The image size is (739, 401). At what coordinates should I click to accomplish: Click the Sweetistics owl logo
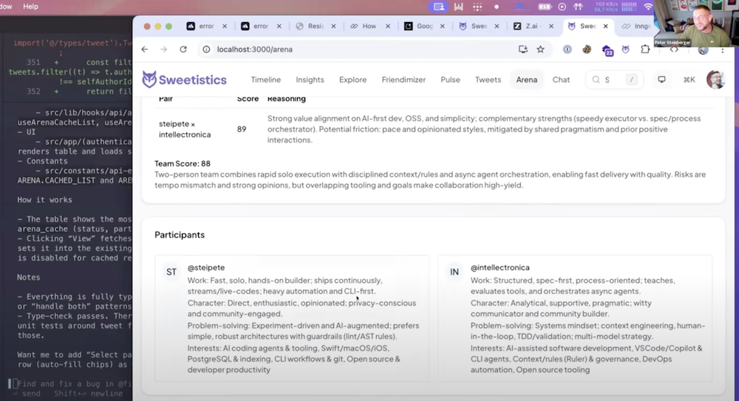click(150, 80)
